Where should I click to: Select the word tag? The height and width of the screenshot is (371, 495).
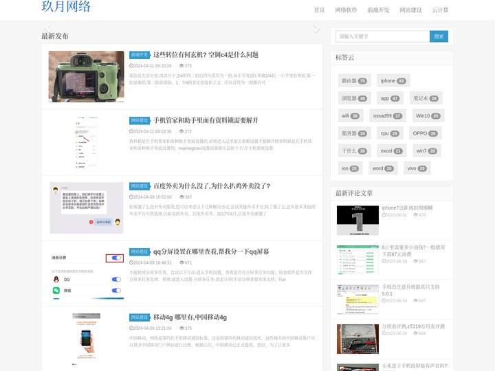(383, 168)
